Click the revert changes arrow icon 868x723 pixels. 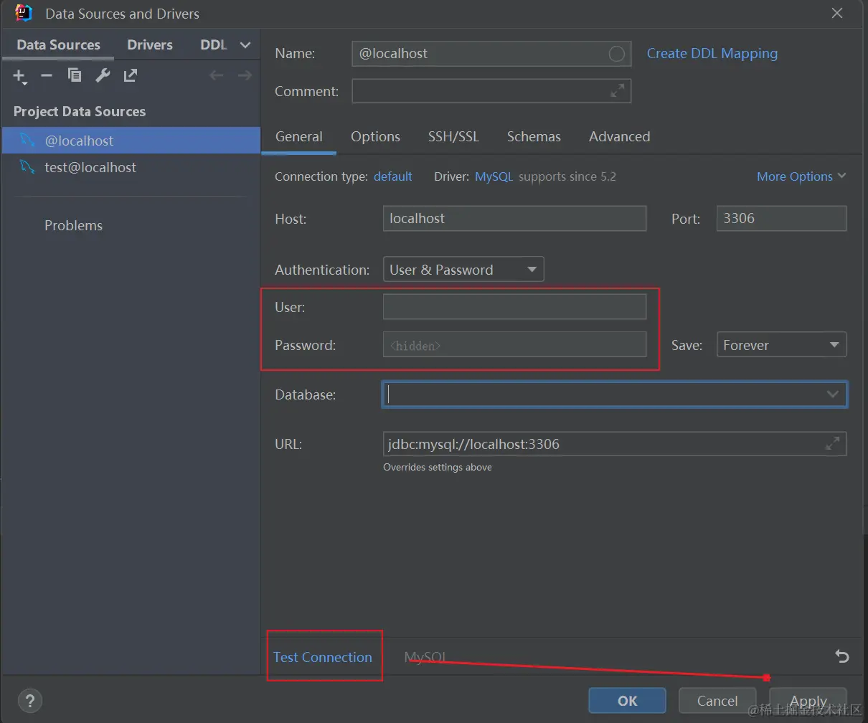(842, 656)
